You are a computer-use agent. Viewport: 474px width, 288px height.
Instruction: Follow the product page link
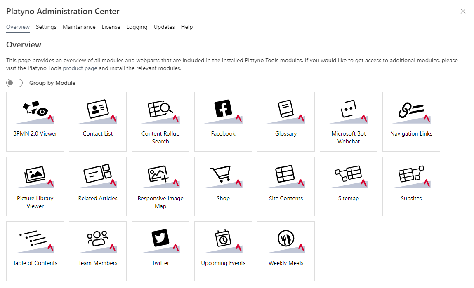80,68
